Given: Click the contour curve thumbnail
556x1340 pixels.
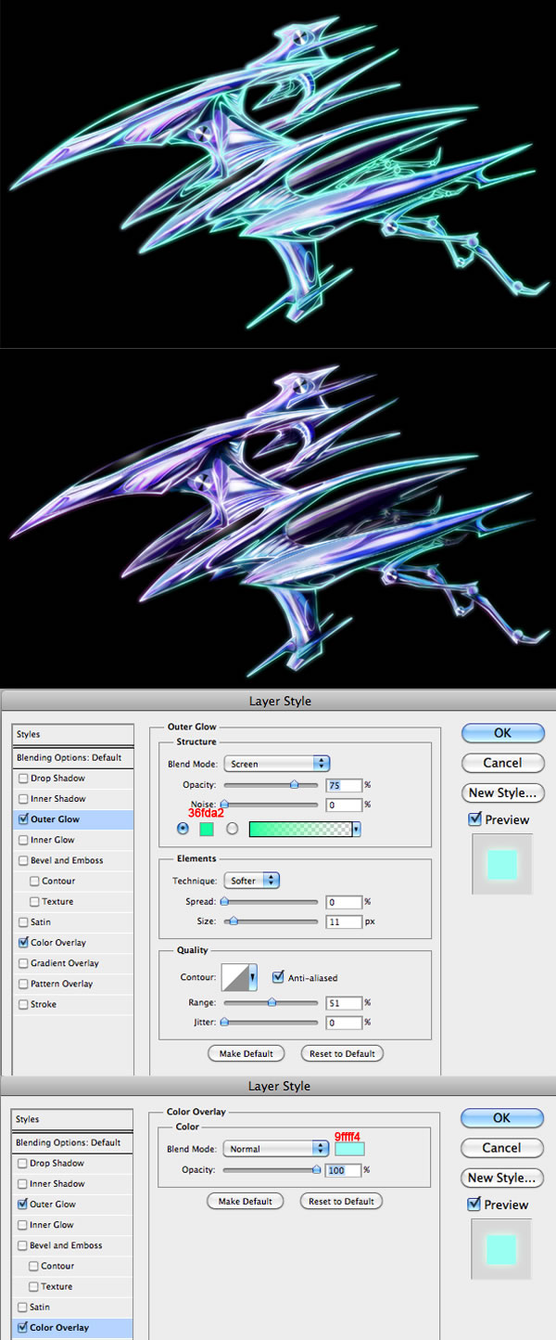Looking at the screenshot, I should 234,978.
